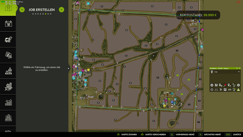Select the second page indicator dot
Viewport: 243px width, 137px height.
[36, 14]
